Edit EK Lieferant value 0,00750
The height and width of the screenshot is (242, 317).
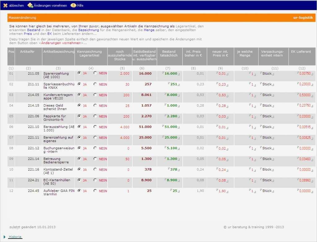[x=305, y=74]
